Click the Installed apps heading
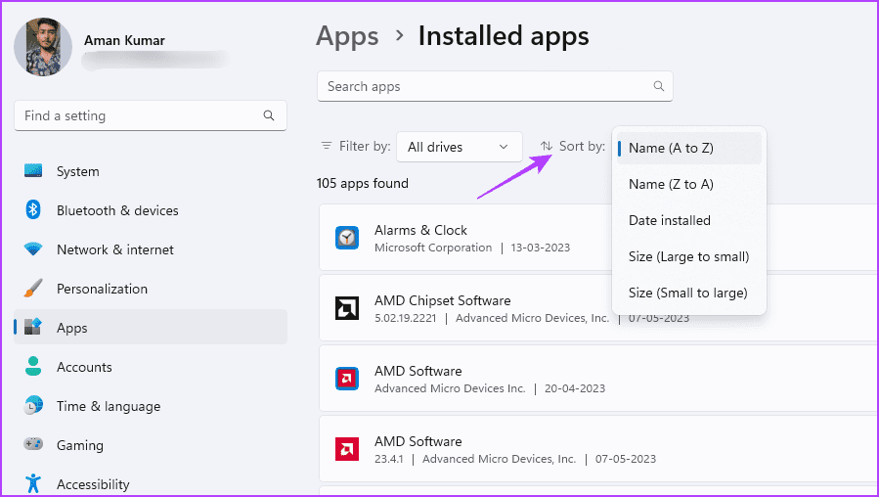The width and height of the screenshot is (879, 497). coord(504,36)
